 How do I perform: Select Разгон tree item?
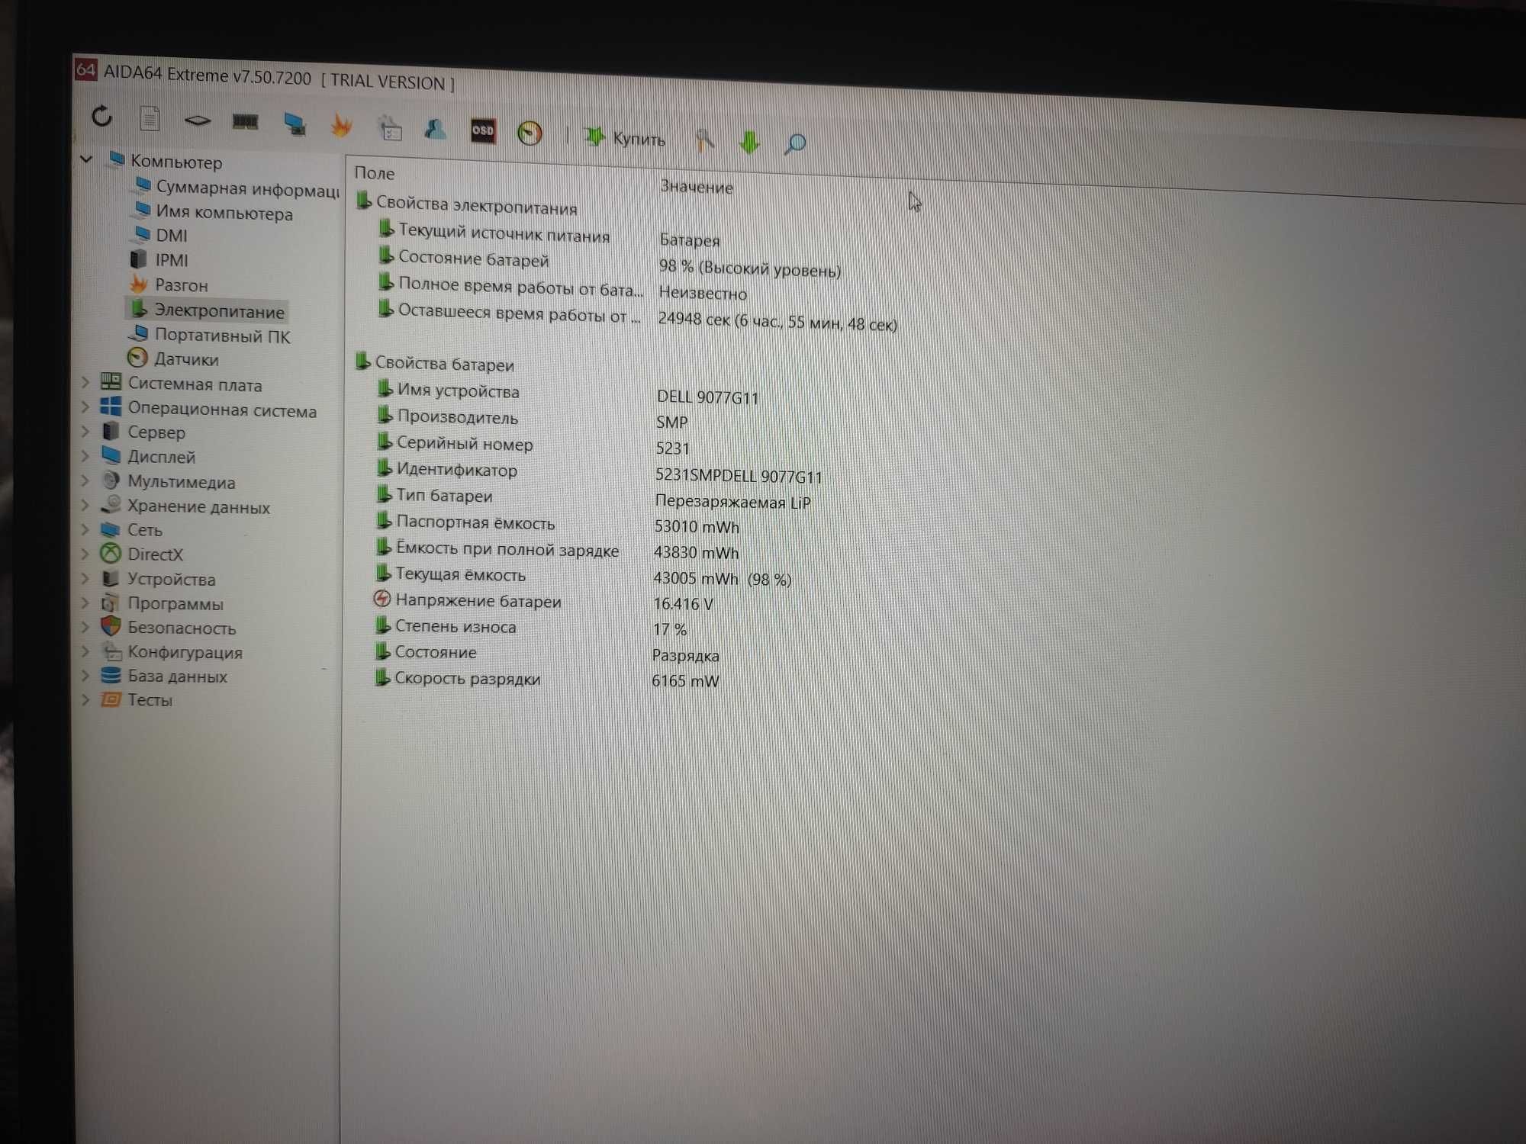pyautogui.click(x=169, y=284)
